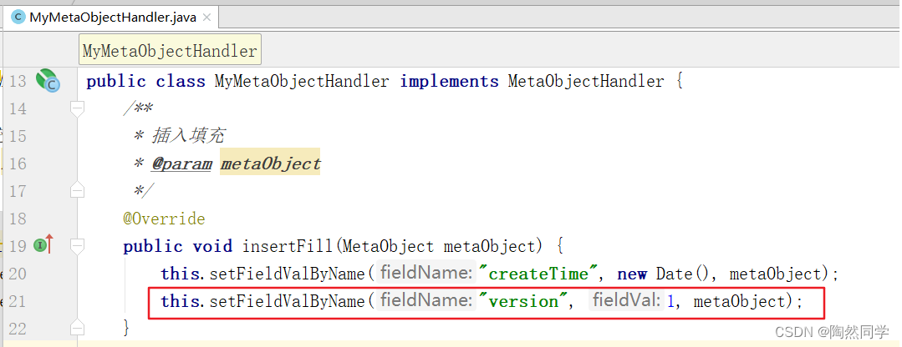
Task: Click the highlighted metaObject Javadoc parameter
Action: pos(270,163)
